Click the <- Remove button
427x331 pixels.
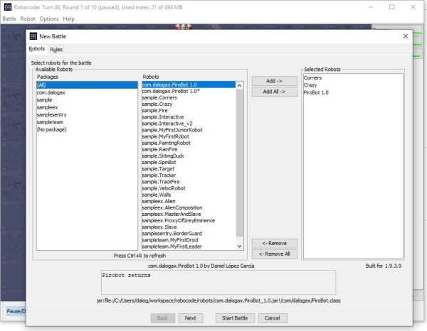point(274,243)
